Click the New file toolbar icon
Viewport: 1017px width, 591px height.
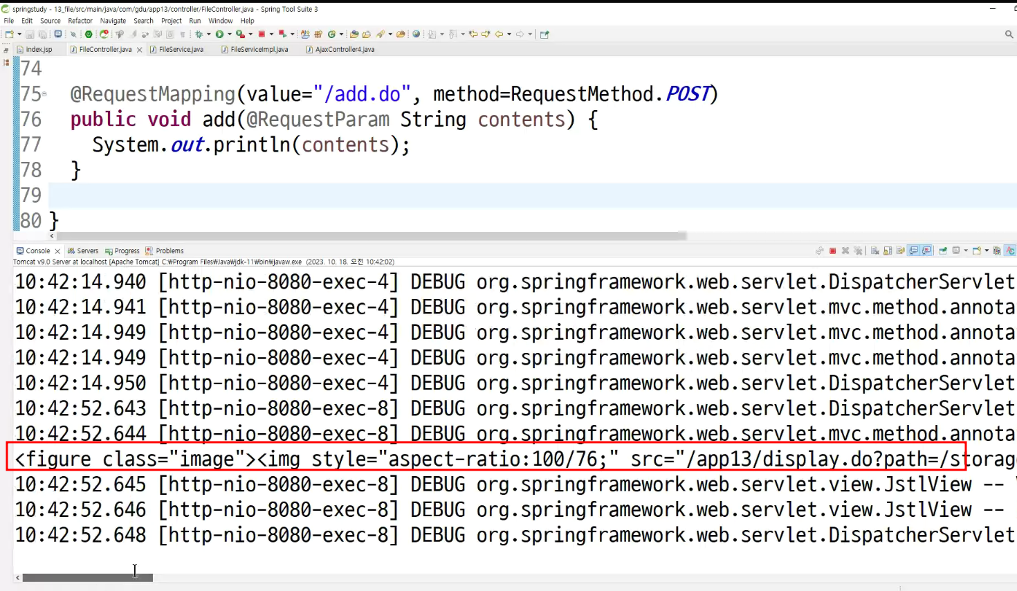tap(8, 34)
